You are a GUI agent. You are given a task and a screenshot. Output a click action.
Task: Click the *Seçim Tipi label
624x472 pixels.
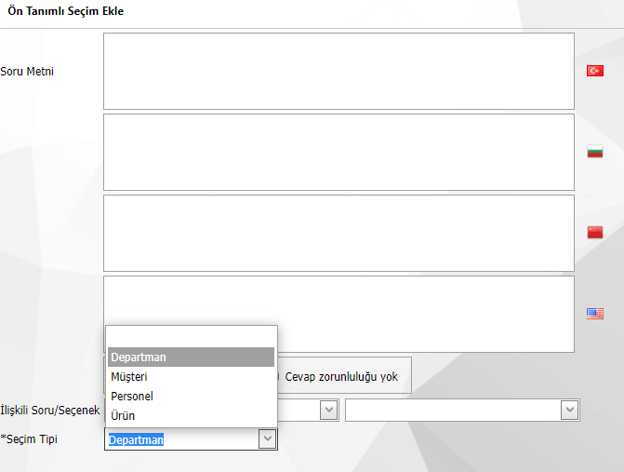[29, 438]
